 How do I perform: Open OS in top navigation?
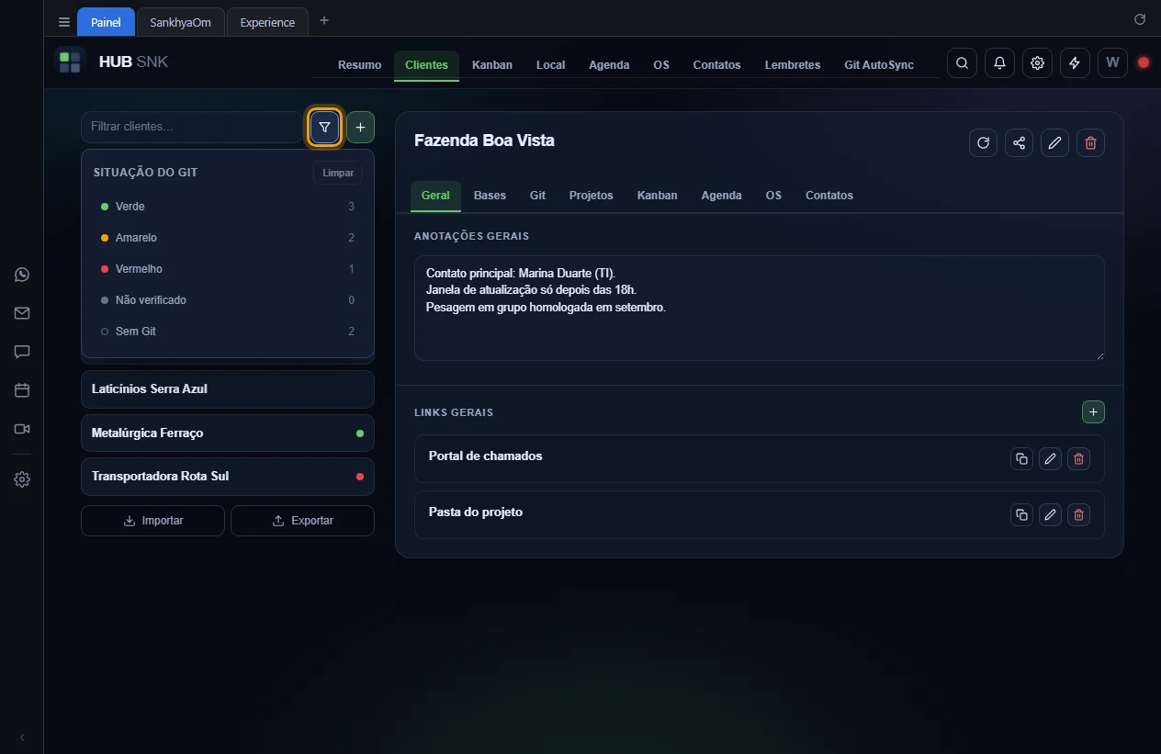(661, 65)
